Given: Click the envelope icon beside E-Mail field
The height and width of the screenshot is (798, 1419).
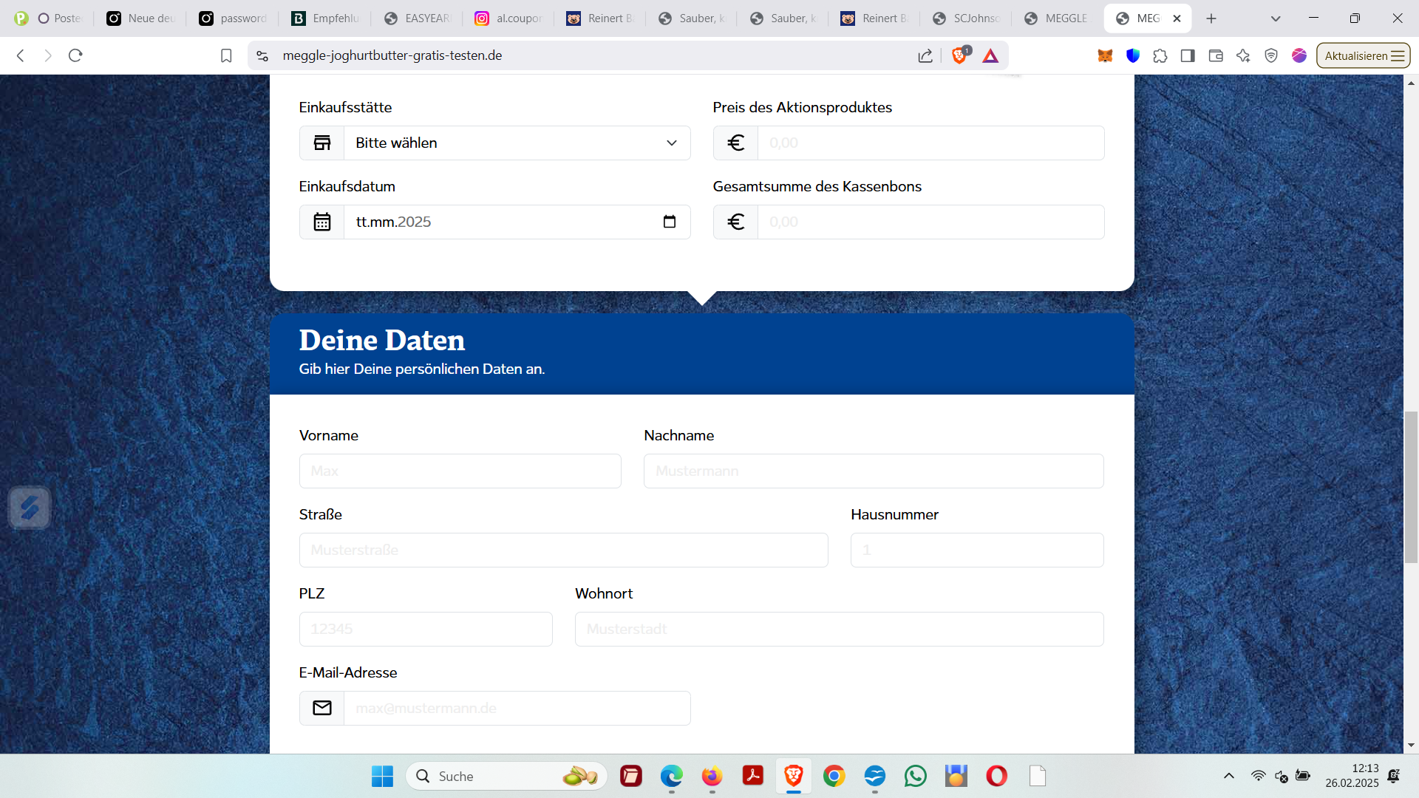Looking at the screenshot, I should 322,708.
